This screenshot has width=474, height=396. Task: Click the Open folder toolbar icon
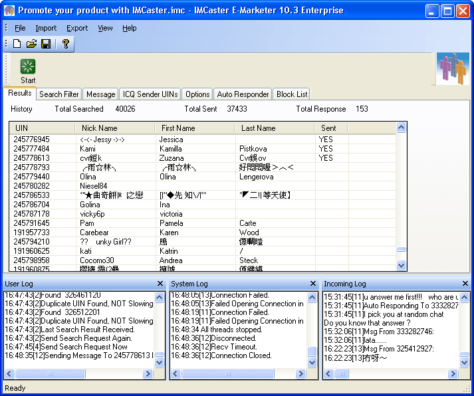[31, 44]
